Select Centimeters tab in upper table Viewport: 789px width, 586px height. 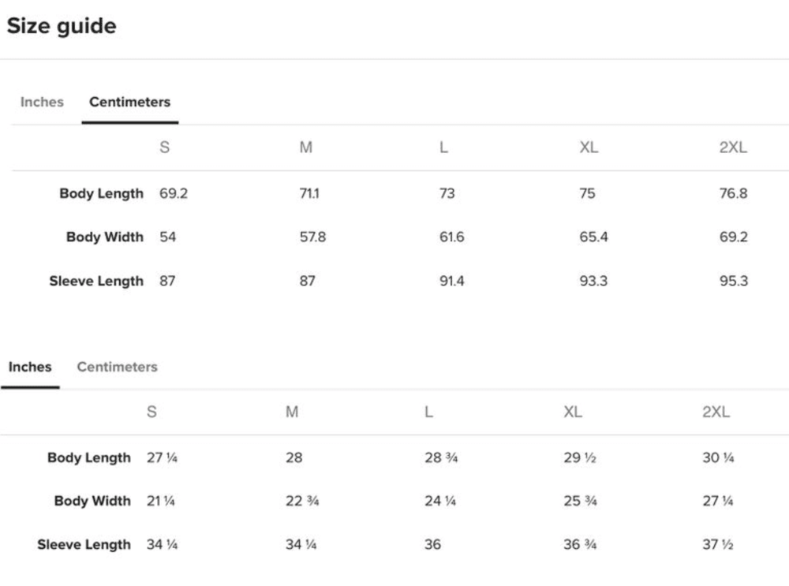coord(130,102)
